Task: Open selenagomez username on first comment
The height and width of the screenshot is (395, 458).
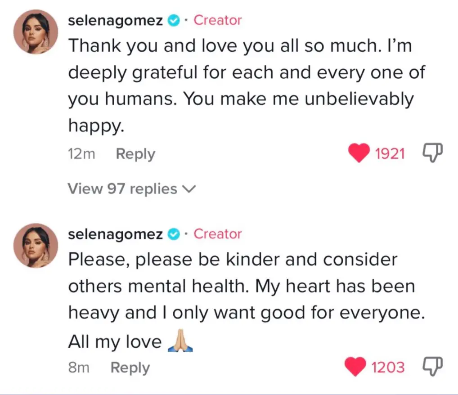Action: point(115,20)
